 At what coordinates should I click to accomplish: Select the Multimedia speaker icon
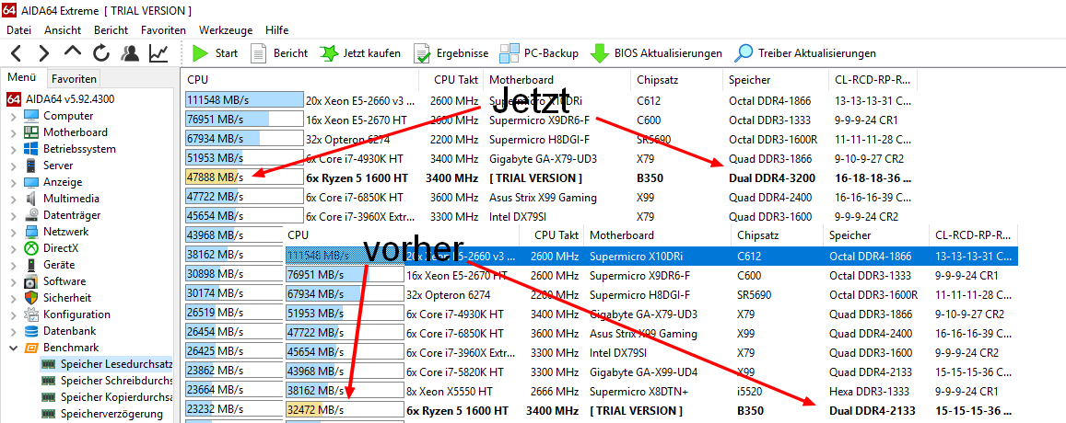click(31, 199)
